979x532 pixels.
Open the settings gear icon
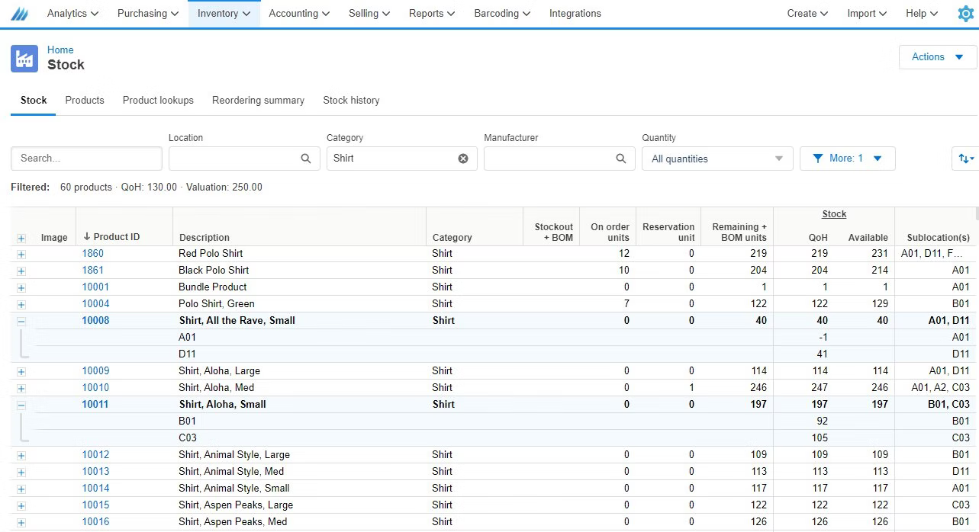[x=965, y=14]
